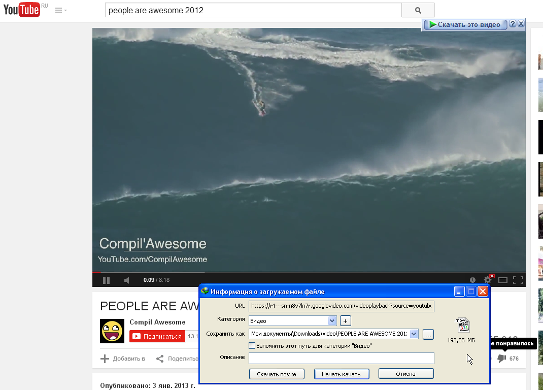Click the 'Скачать позже' button
This screenshot has width=543, height=390.
277,374
